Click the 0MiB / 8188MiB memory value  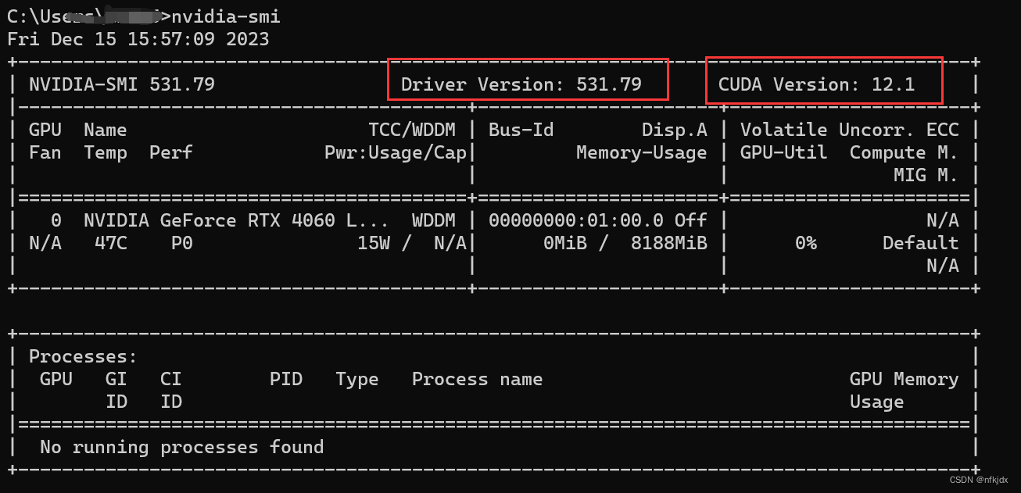(625, 243)
